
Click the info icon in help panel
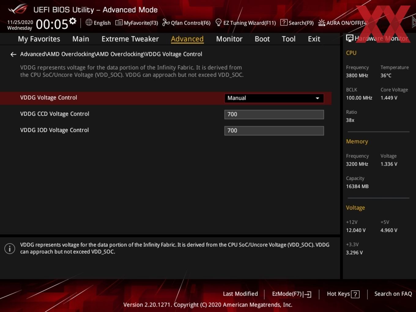pyautogui.click(x=10, y=248)
